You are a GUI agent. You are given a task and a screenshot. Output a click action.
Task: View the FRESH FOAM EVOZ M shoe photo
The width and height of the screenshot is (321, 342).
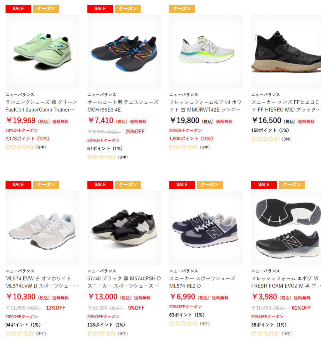(286, 228)
